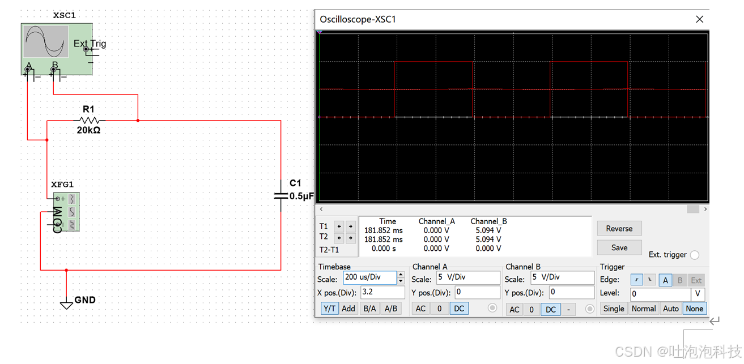
Task: Set Channel B coupling to 0
Action: (531, 309)
